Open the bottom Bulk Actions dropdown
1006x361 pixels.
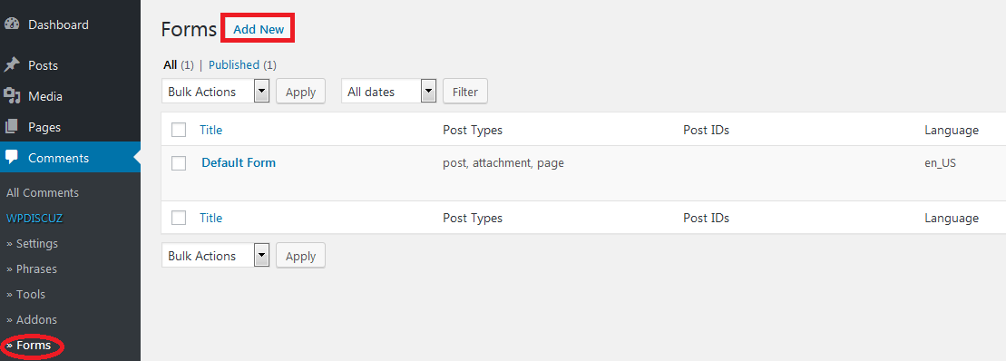[216, 256]
